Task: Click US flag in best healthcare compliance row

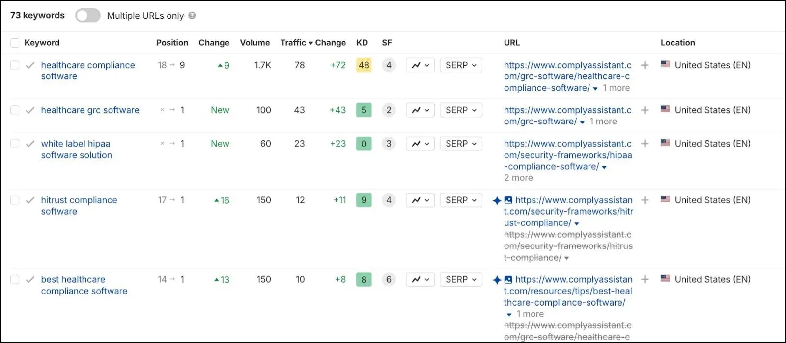Action: pyautogui.click(x=665, y=278)
